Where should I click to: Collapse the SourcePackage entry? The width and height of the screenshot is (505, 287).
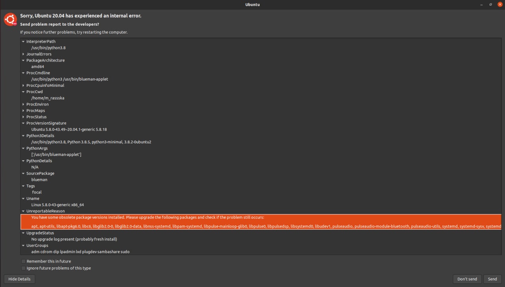click(x=23, y=174)
